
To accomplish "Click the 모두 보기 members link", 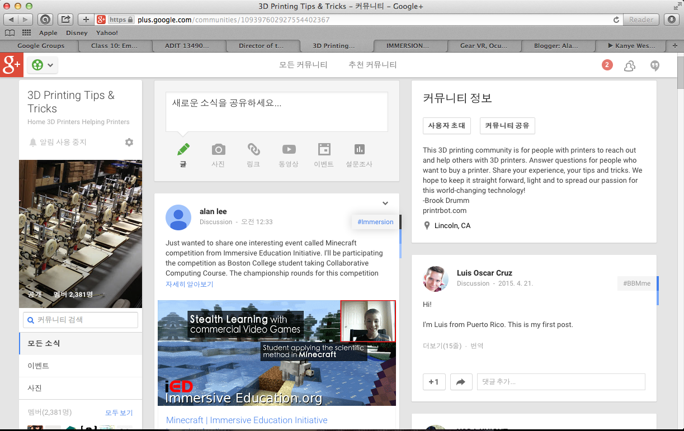I will (119, 413).
